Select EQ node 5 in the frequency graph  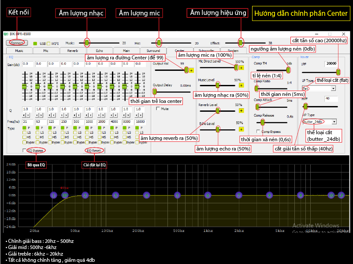click(x=178, y=195)
